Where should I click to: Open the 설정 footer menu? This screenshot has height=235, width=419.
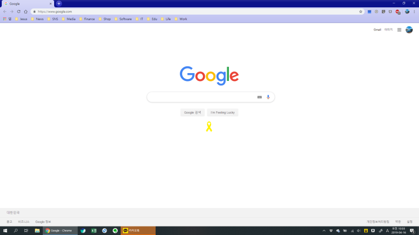[x=409, y=222]
